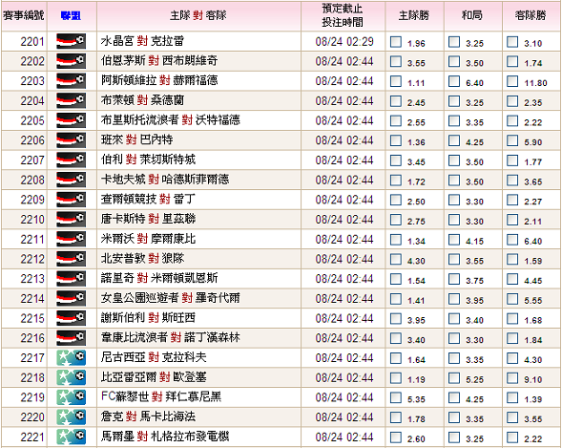This screenshot has width=562, height=448.
Task: Click the star league icon in row 2217
Action: click(x=71, y=358)
